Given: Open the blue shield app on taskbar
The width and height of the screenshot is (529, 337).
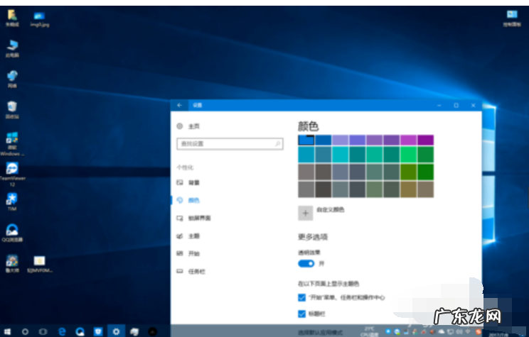Looking at the screenshot, I should [x=98, y=331].
